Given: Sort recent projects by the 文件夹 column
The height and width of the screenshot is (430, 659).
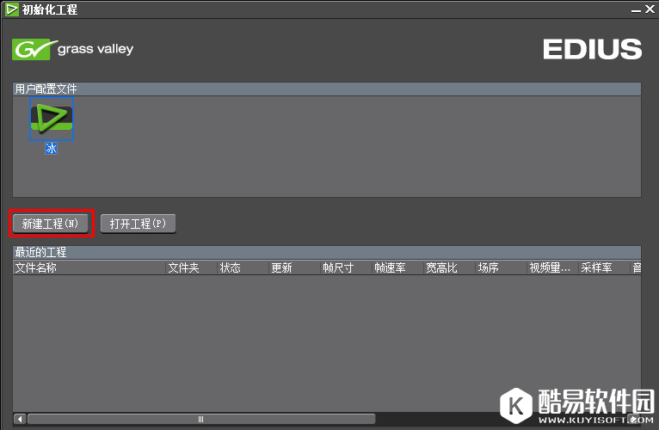Looking at the screenshot, I should tap(192, 267).
